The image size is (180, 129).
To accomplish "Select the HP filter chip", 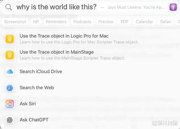I will tap(36, 22).
